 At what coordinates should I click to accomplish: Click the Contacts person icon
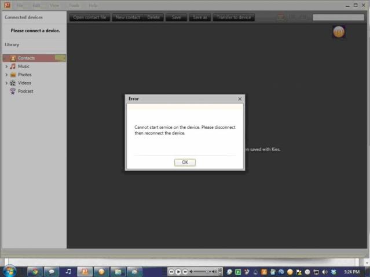[13, 58]
